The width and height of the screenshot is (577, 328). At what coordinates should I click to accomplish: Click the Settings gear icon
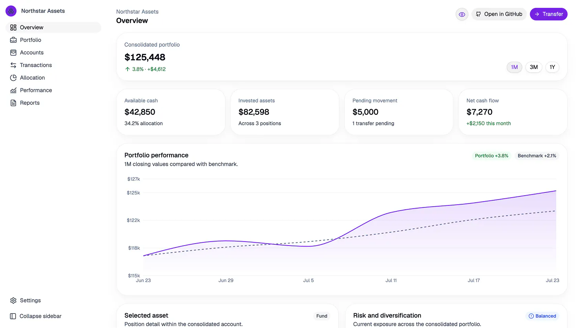[13, 301]
